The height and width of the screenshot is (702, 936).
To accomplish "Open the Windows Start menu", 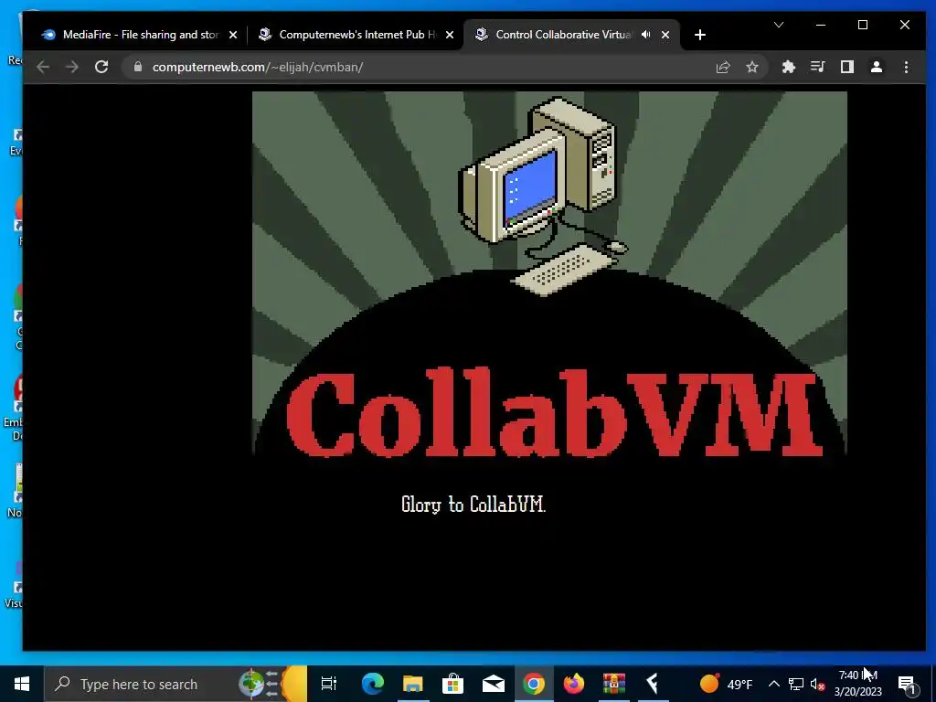I will tap(22, 684).
